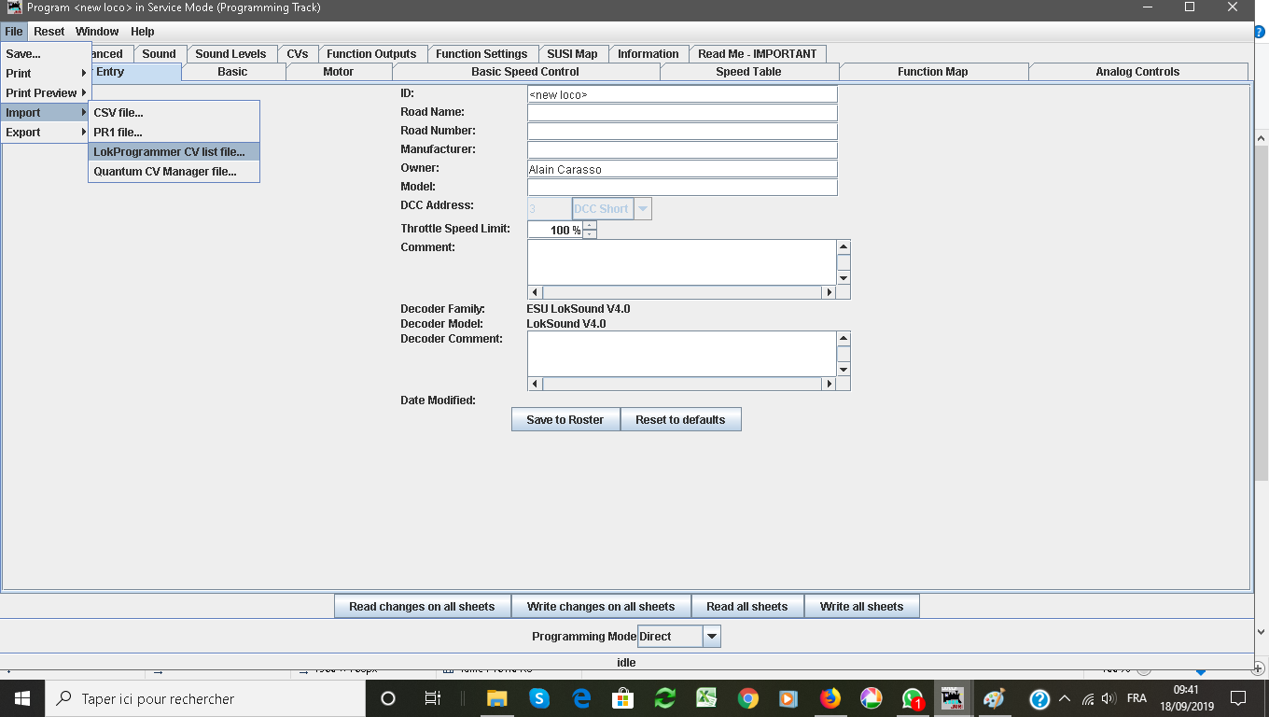This screenshot has width=1269, height=717.
Task: Open the Window menu
Action: tap(97, 31)
